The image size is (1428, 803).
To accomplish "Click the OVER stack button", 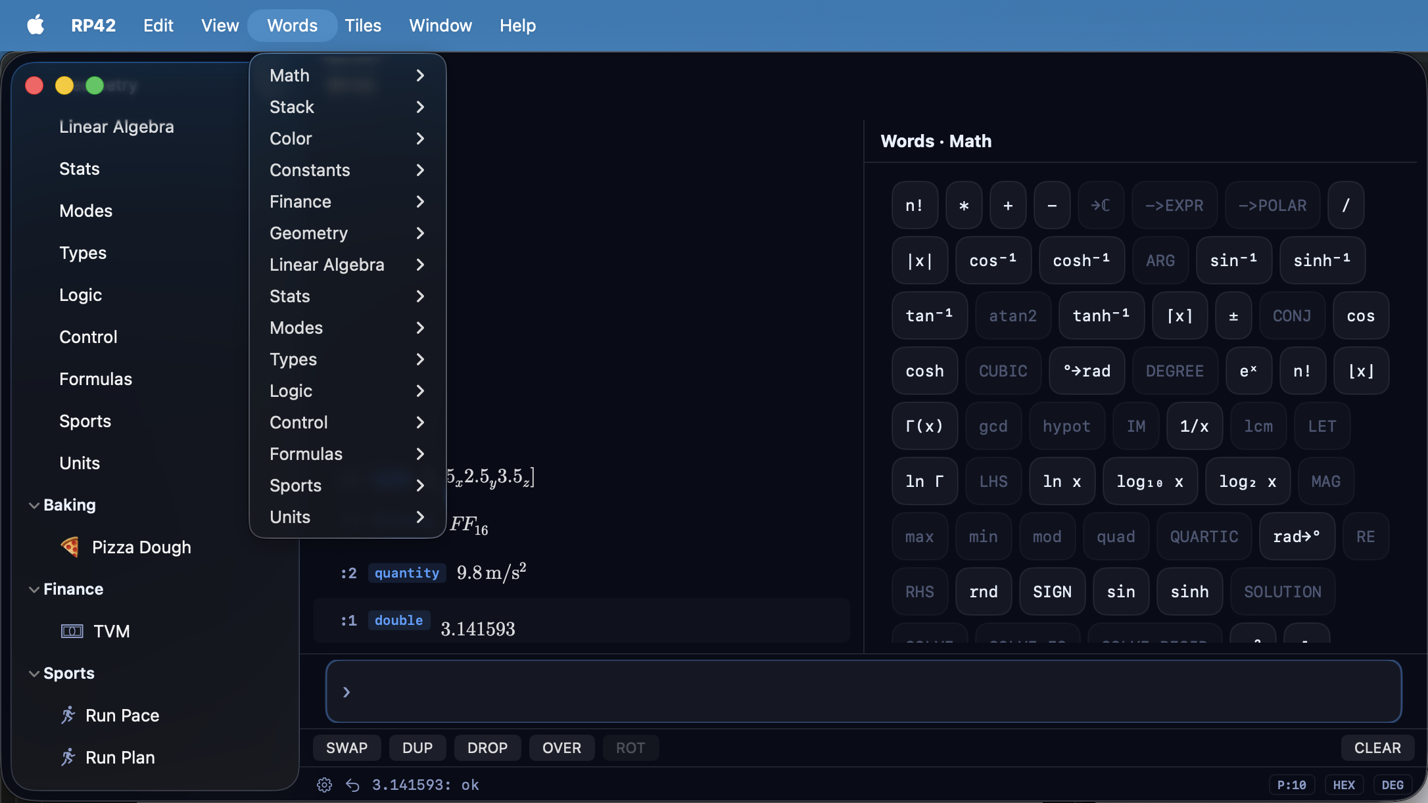I will 561,748.
